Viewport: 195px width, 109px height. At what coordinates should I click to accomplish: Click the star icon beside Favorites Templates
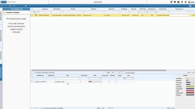(4, 12)
